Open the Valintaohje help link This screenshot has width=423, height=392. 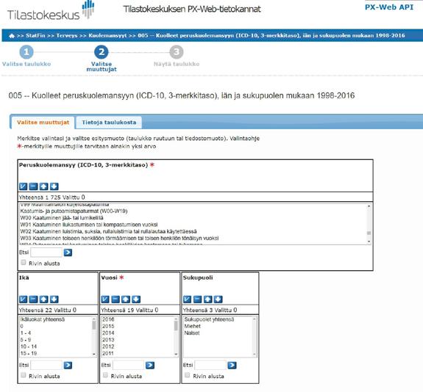pos(244,139)
